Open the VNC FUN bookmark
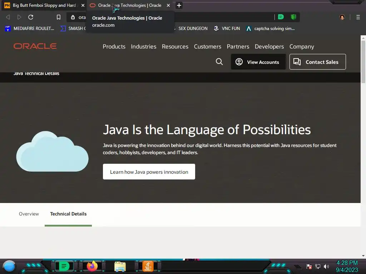The height and width of the screenshot is (274, 366). [227, 29]
